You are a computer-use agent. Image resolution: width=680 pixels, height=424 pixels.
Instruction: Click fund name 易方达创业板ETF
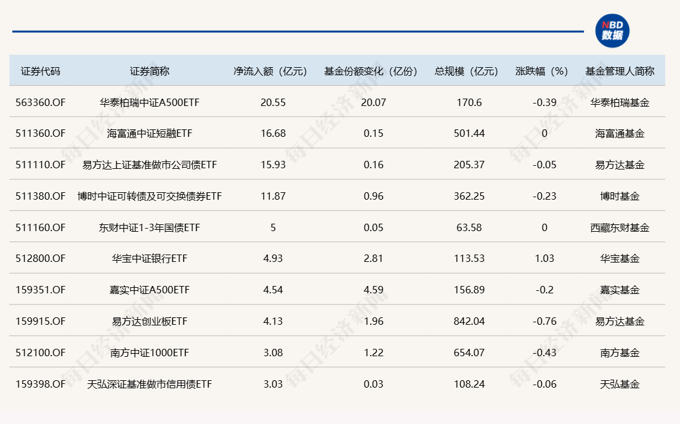coord(150,321)
